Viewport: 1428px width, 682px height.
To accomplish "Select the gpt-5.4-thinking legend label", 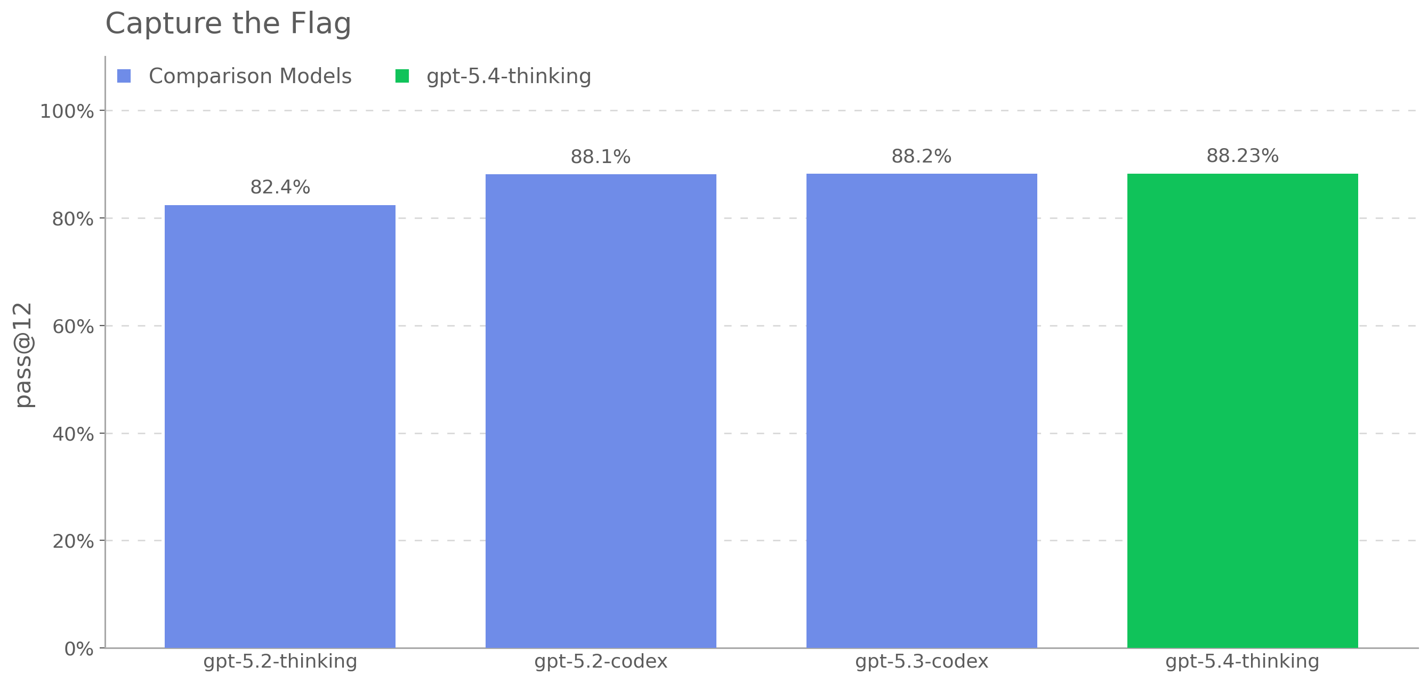I will (509, 76).
